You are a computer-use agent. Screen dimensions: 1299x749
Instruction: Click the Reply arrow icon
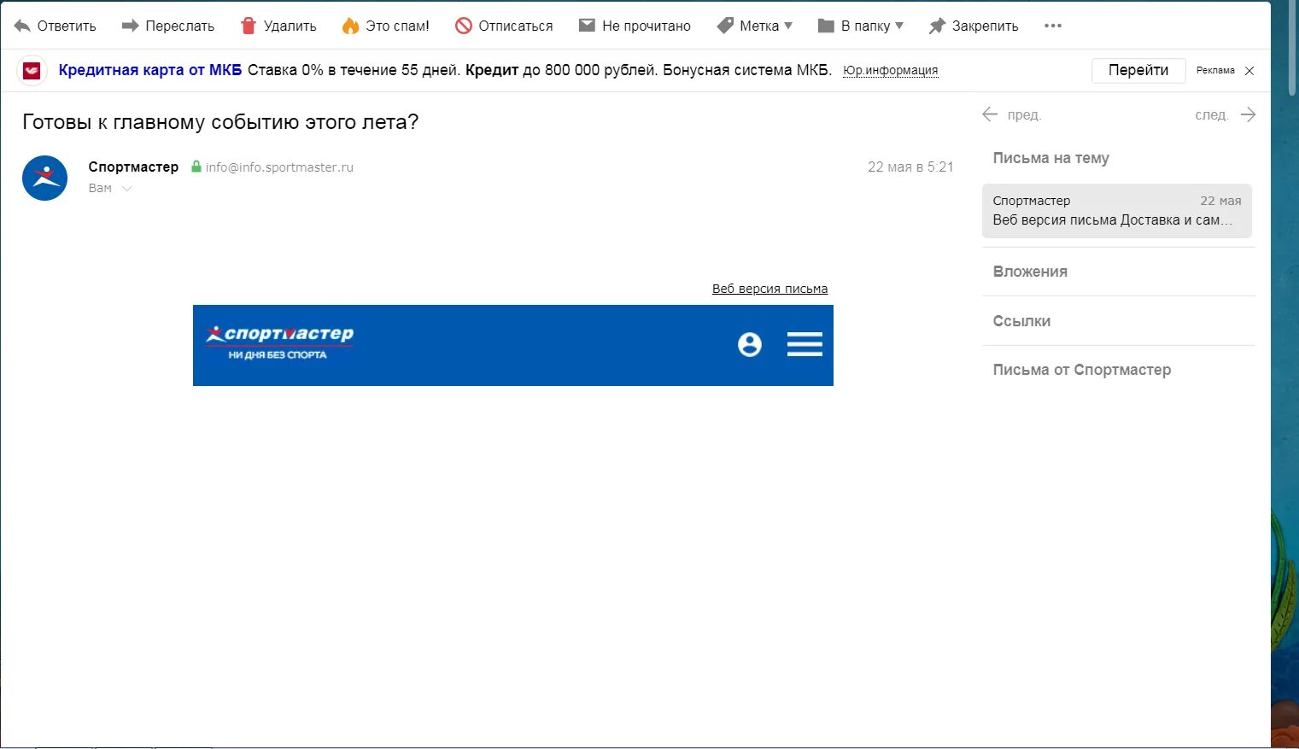pos(22,26)
